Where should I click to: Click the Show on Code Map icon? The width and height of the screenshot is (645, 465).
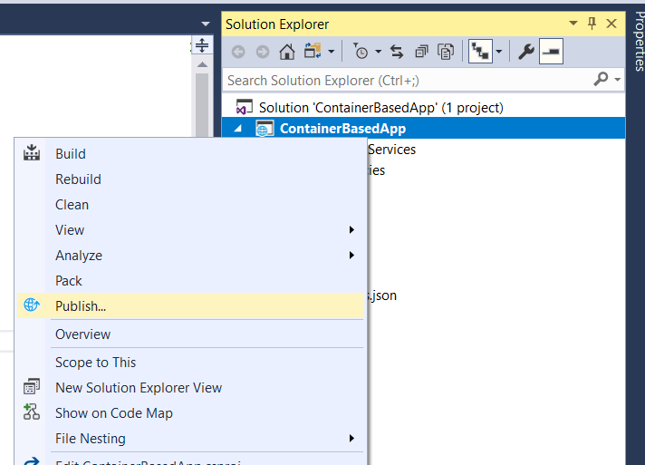point(32,412)
